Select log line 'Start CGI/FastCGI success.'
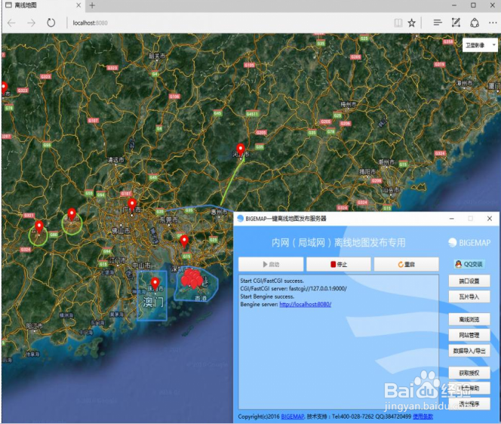 tap(272, 281)
